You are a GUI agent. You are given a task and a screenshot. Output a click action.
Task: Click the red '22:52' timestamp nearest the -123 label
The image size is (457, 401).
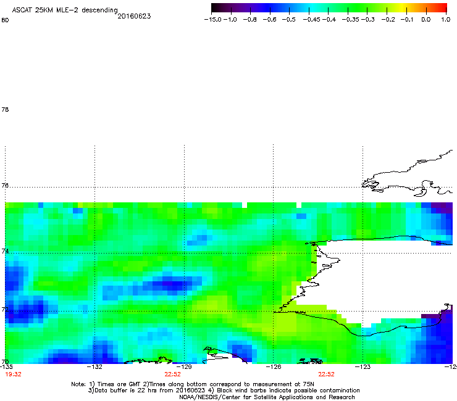[326, 374]
